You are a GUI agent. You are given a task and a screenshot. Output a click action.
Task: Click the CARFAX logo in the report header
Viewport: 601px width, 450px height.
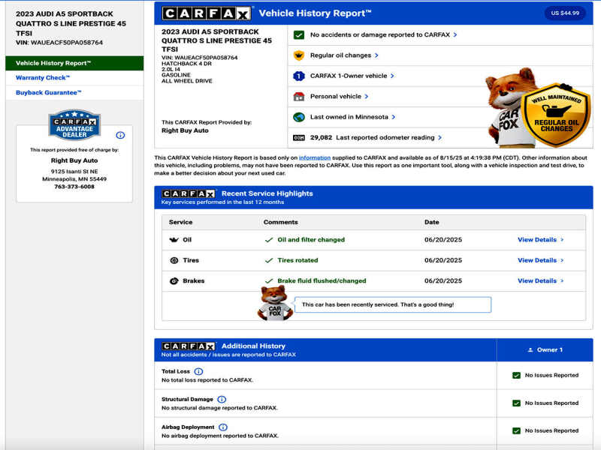point(207,13)
